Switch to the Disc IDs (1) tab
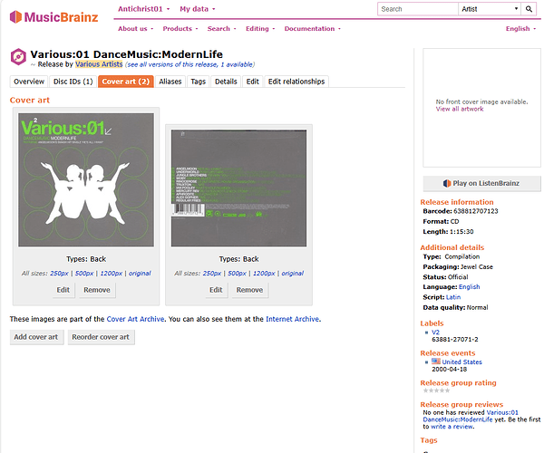The image size is (544, 453). tap(73, 82)
